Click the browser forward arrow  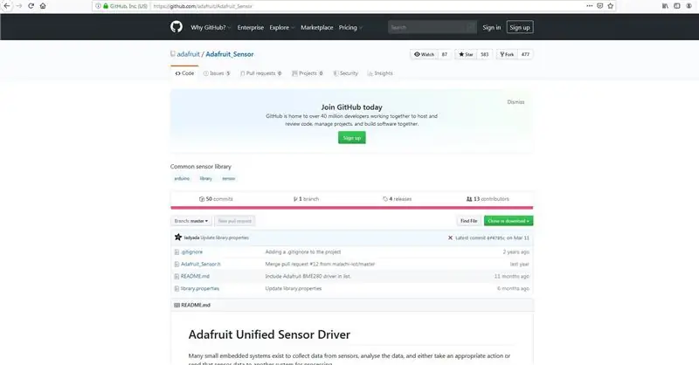(18, 6)
